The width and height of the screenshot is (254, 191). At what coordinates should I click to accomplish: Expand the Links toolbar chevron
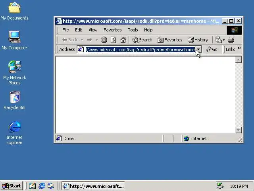point(239,48)
